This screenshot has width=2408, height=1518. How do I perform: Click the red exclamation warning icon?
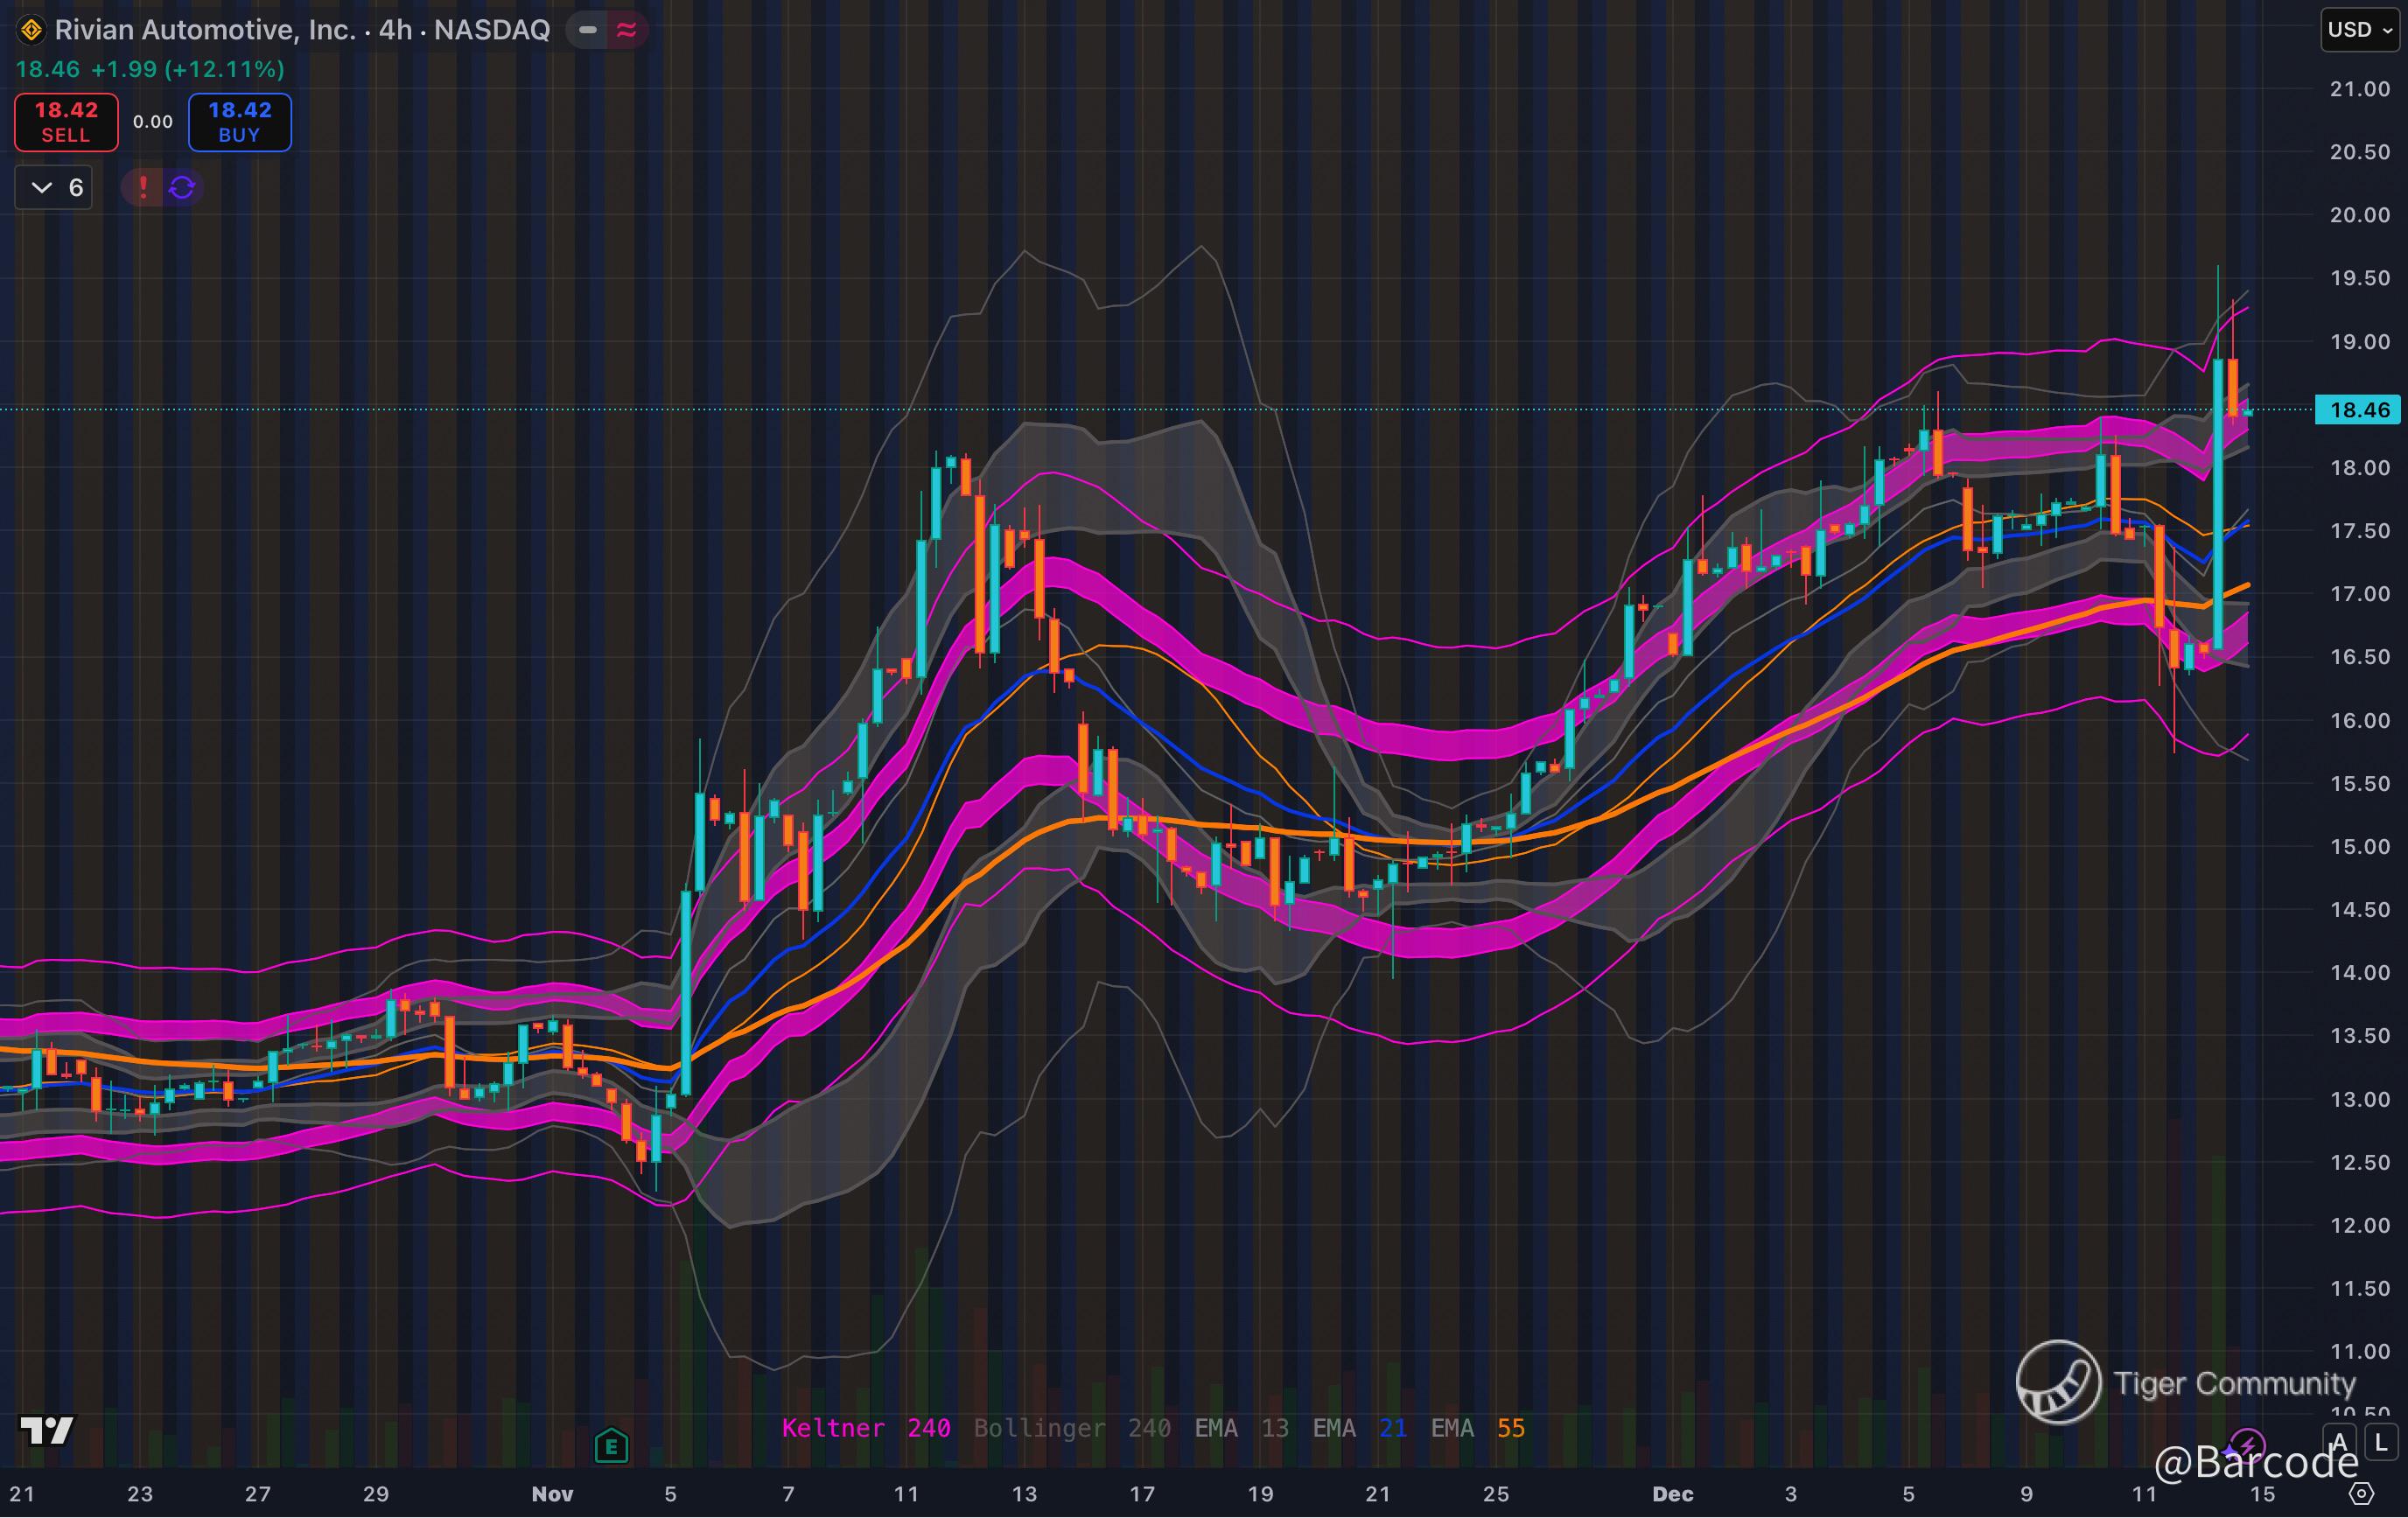coord(143,187)
